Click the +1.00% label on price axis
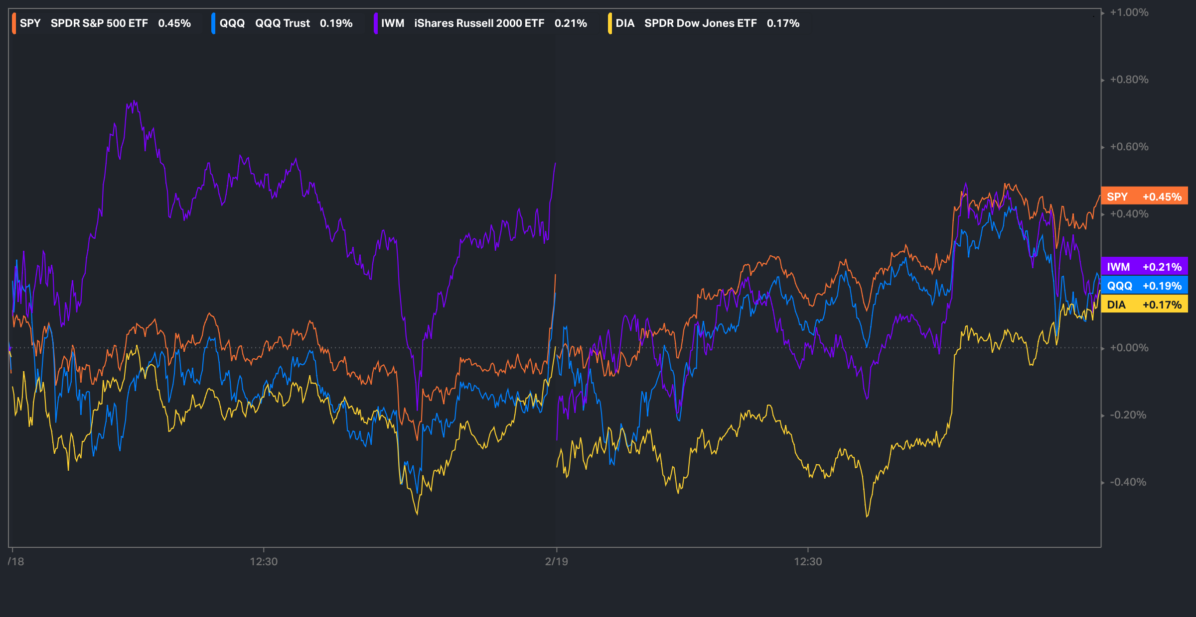 1129,12
